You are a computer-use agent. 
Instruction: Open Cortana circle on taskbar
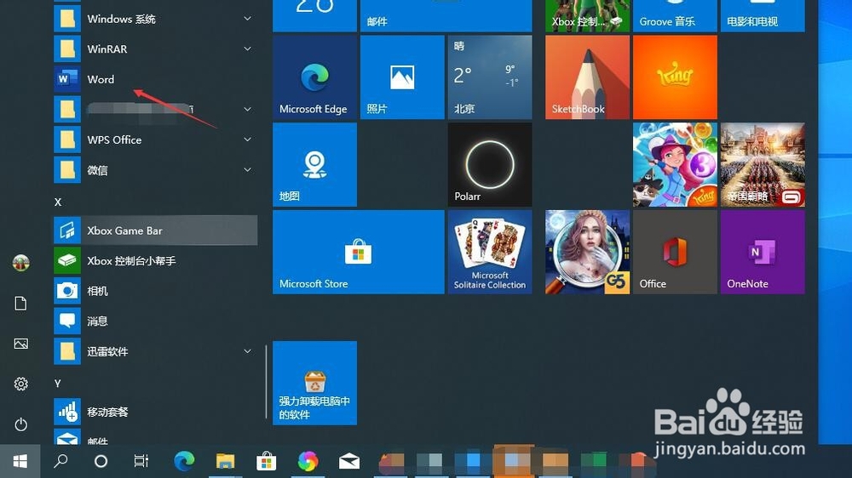tap(101, 461)
